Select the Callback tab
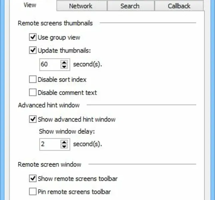The height and width of the screenshot is (200, 215). (x=179, y=6)
